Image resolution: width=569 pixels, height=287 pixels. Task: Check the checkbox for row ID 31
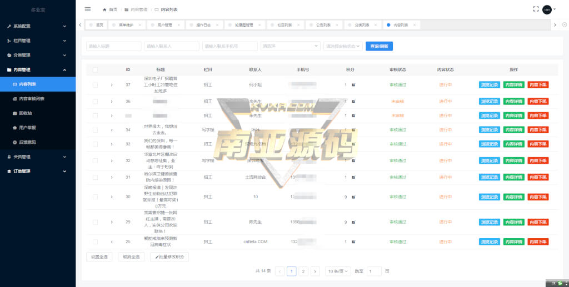(95, 177)
